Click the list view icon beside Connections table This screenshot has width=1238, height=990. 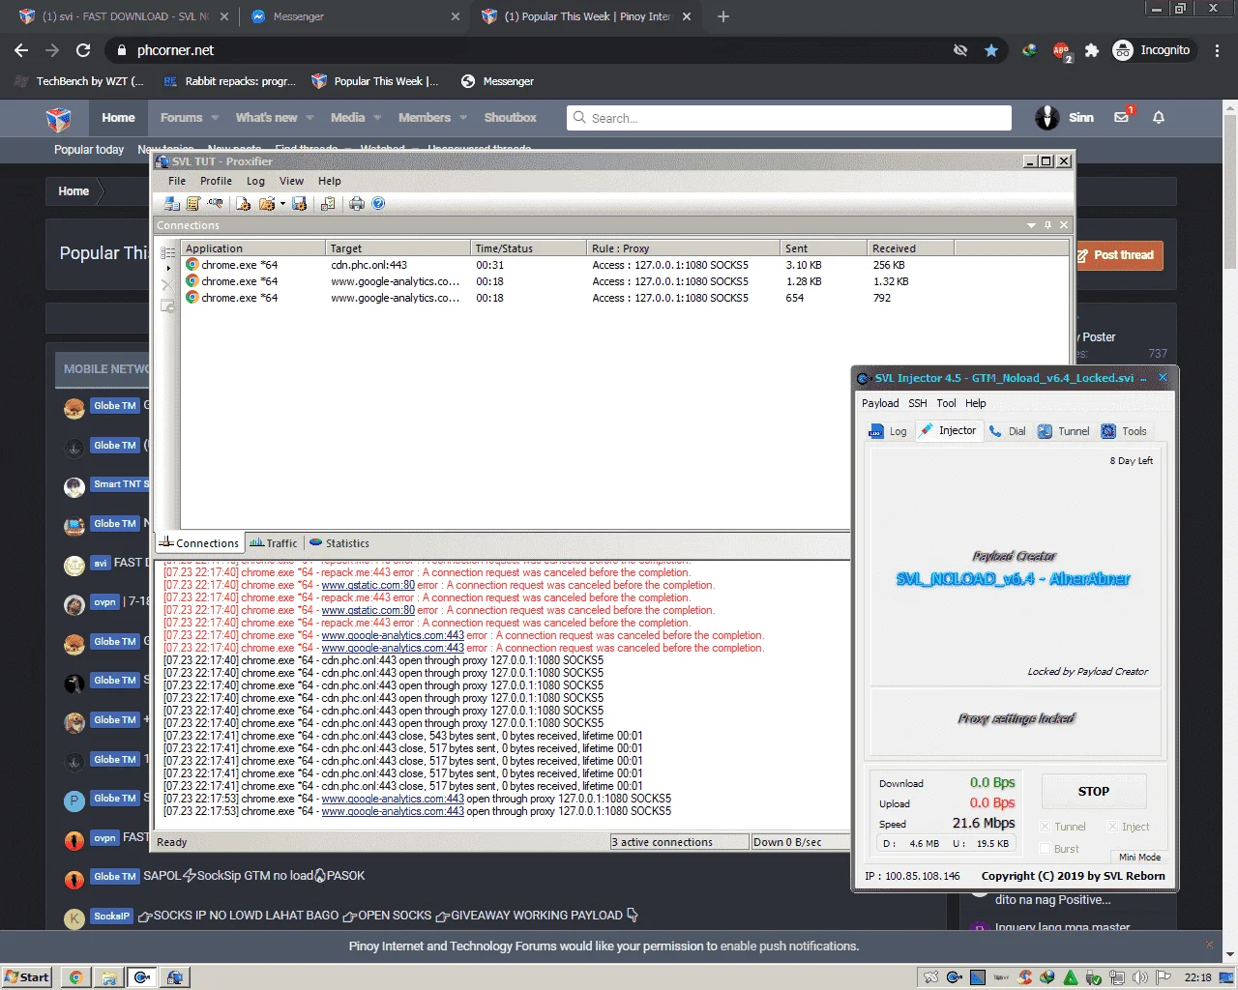click(167, 253)
